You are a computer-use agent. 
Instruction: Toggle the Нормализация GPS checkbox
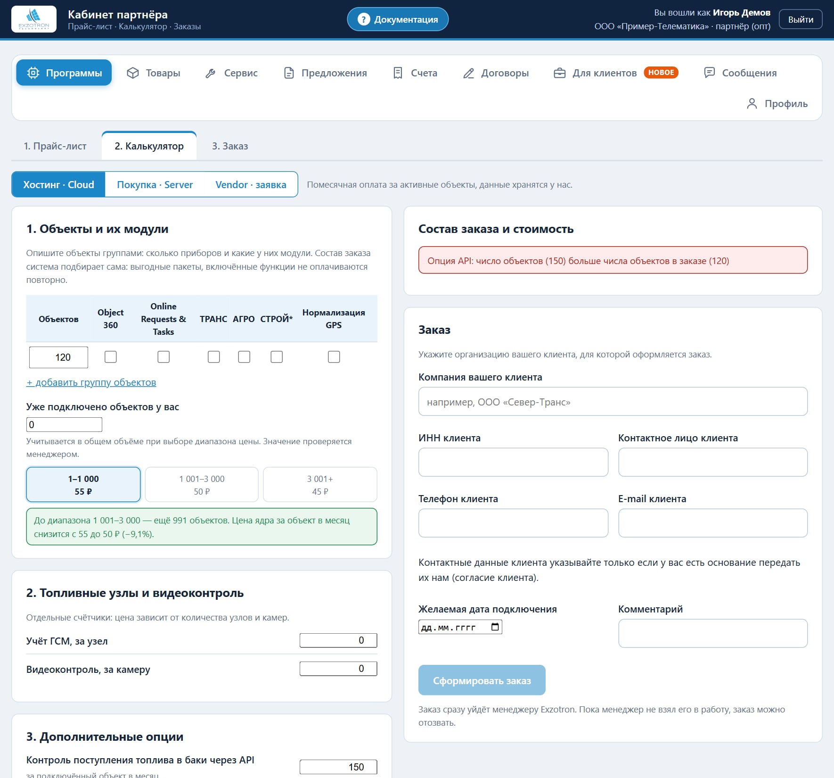pyautogui.click(x=334, y=357)
